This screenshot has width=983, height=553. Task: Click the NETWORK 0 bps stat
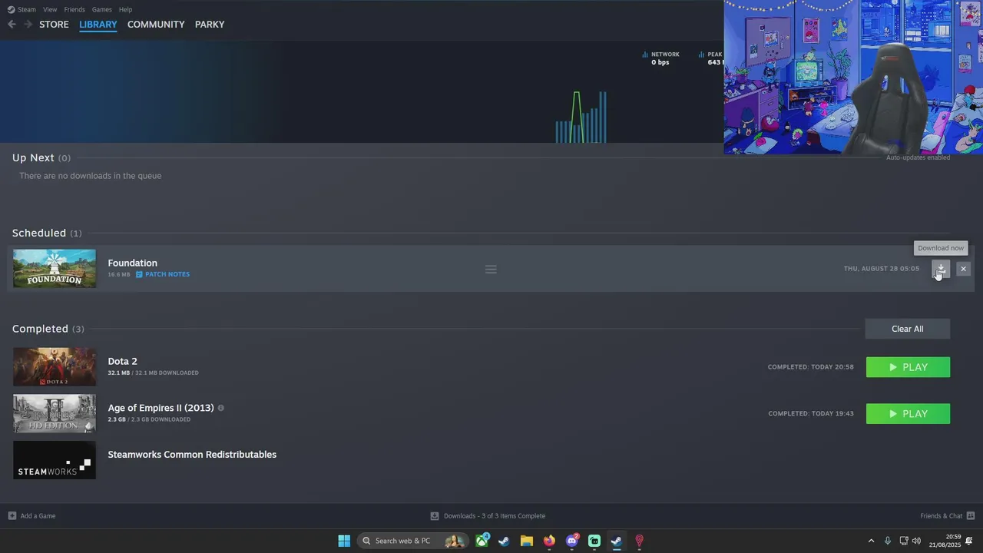[x=660, y=58]
